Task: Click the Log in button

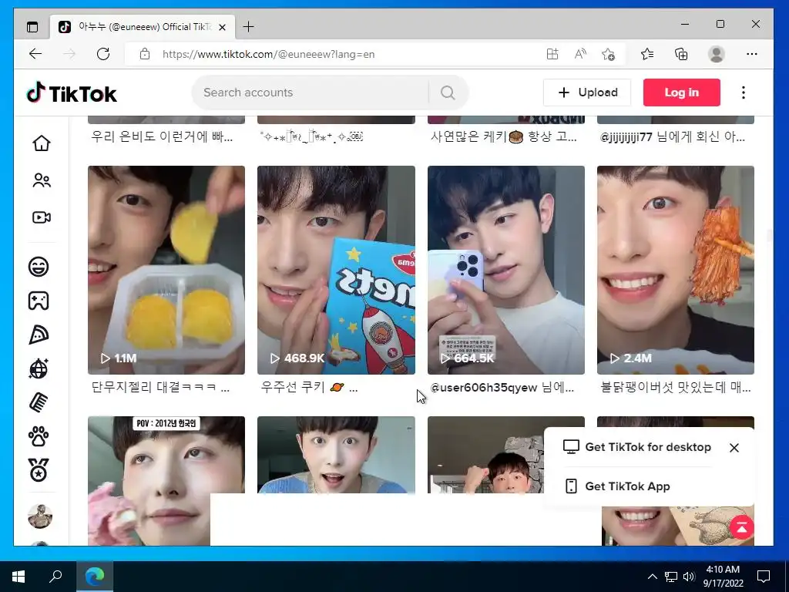Action: (x=681, y=92)
